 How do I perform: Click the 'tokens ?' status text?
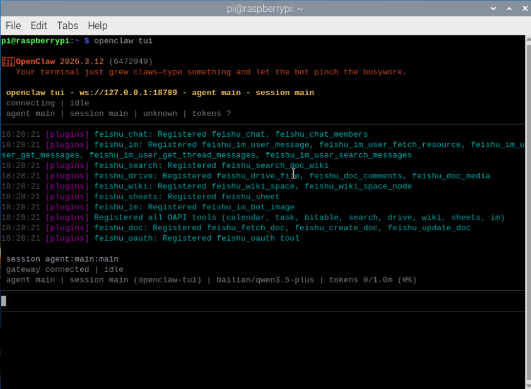[211, 113]
